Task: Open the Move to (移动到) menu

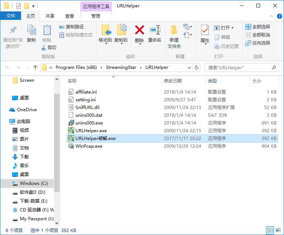Action: tap(105, 34)
